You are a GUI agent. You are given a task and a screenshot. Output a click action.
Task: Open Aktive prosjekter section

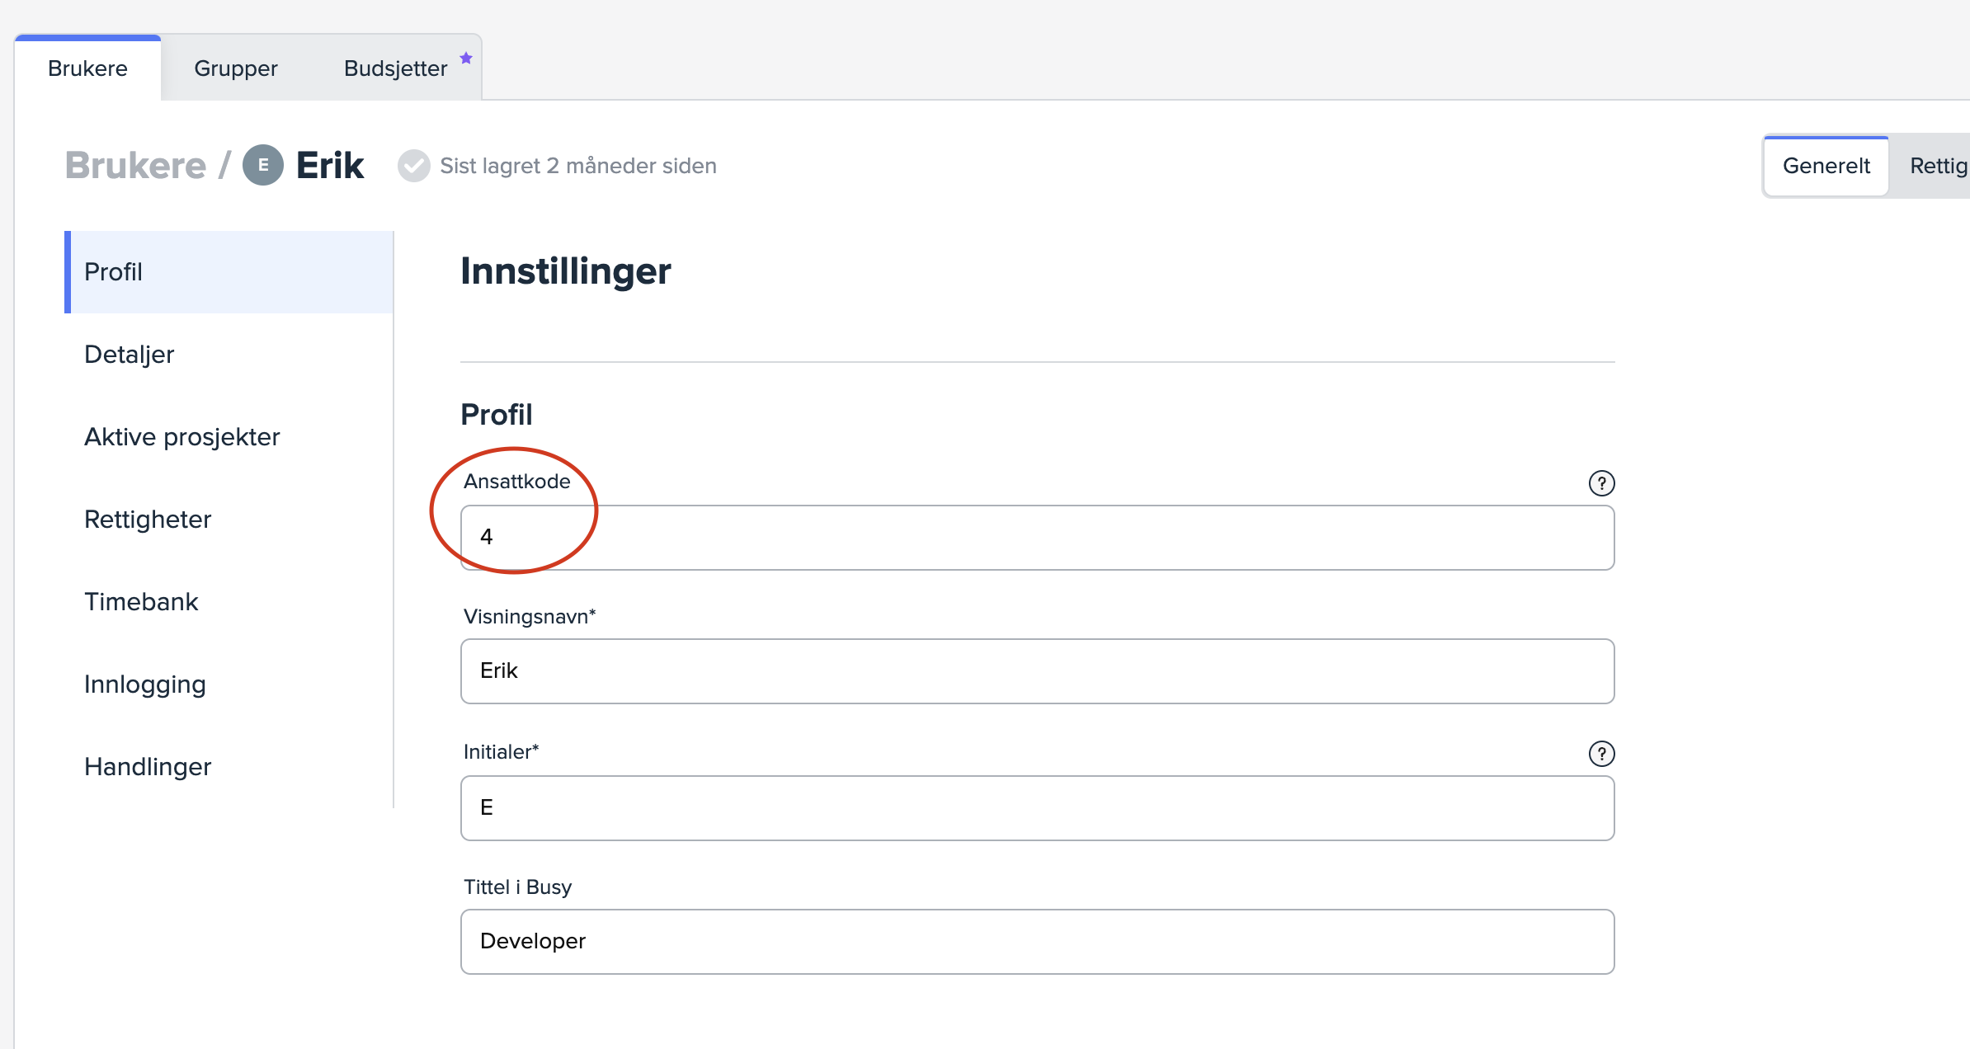pyautogui.click(x=182, y=437)
